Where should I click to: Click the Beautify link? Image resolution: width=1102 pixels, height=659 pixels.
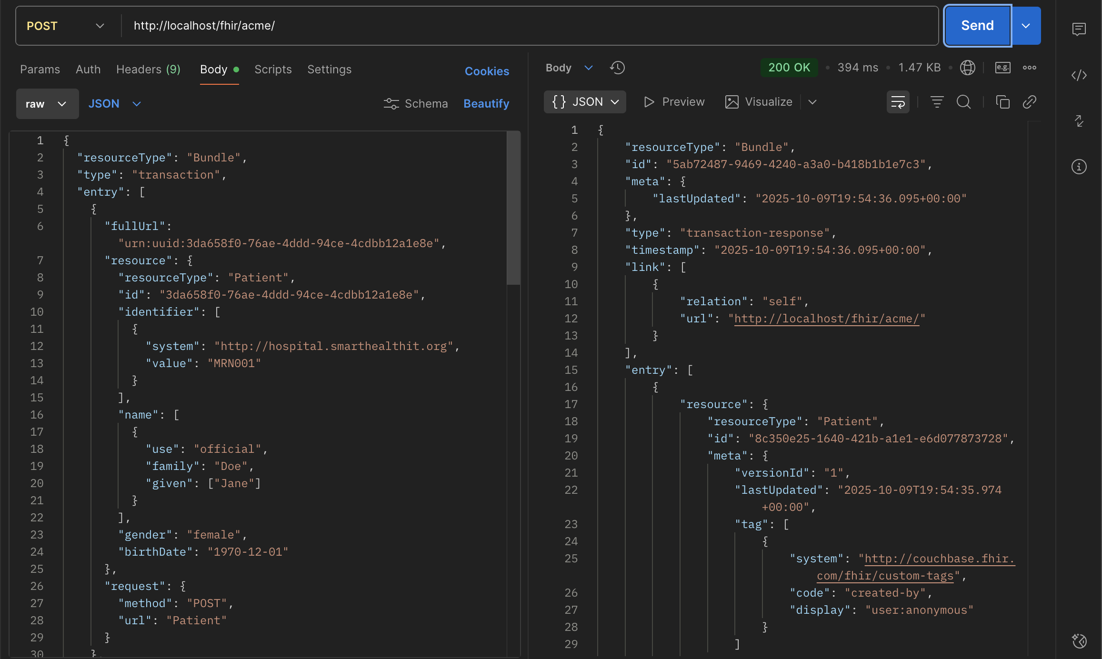click(x=486, y=104)
